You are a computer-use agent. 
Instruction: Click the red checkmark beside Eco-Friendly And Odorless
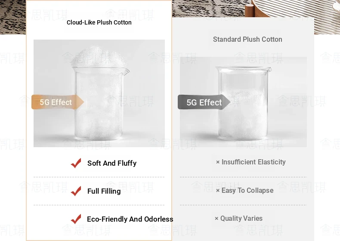pos(76,219)
